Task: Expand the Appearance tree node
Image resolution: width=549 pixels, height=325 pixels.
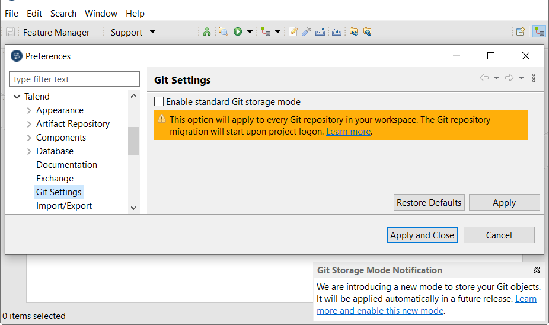Action: tap(29, 110)
